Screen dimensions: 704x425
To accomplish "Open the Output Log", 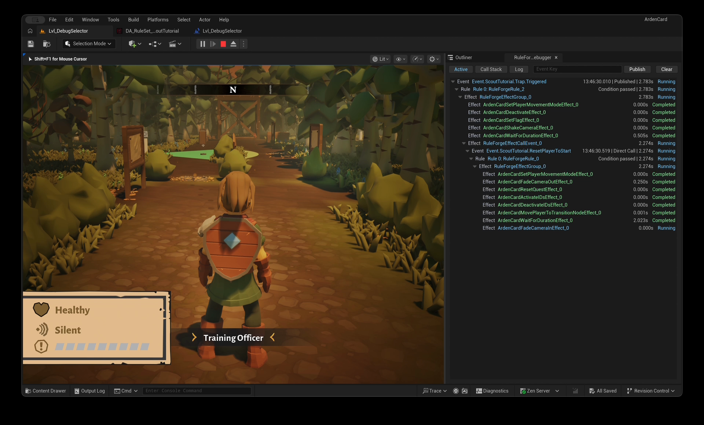I will pos(89,391).
